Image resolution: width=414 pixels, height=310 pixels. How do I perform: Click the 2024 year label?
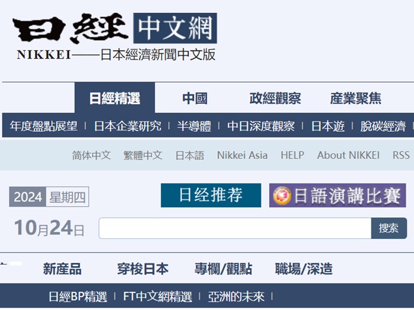28,197
